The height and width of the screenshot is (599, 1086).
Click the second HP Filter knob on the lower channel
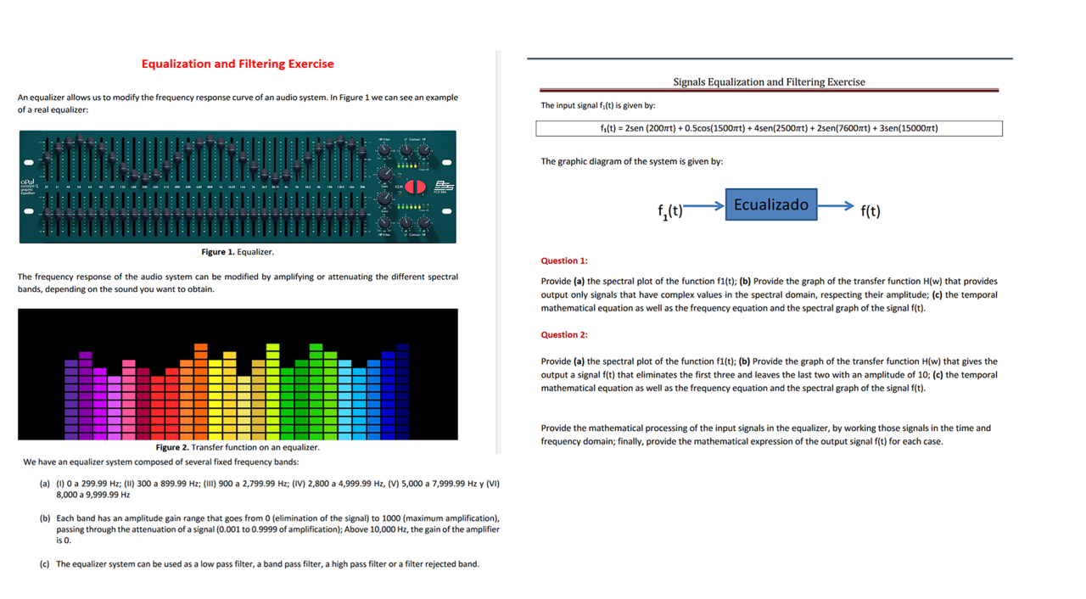coord(383,222)
